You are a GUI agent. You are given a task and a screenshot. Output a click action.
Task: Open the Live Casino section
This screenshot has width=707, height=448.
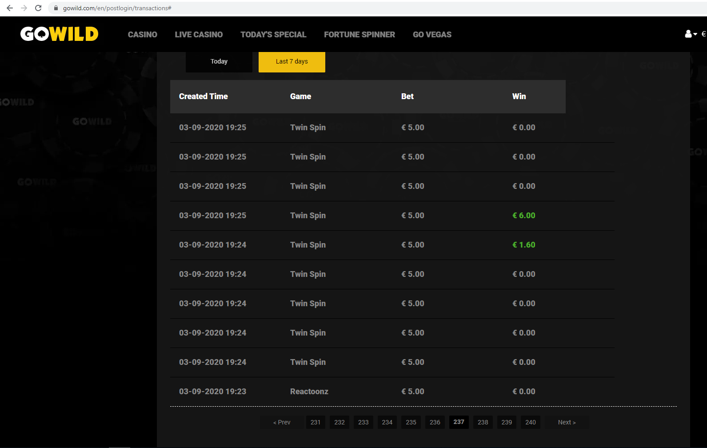point(199,35)
